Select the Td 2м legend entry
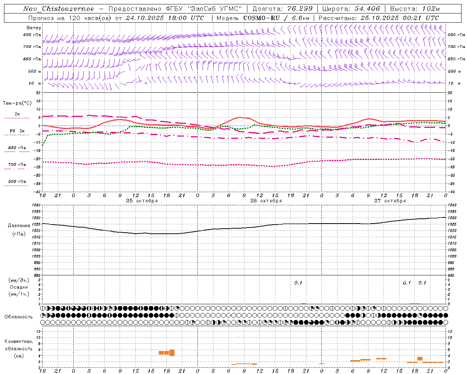This screenshot has width=467, height=374. 17,131
